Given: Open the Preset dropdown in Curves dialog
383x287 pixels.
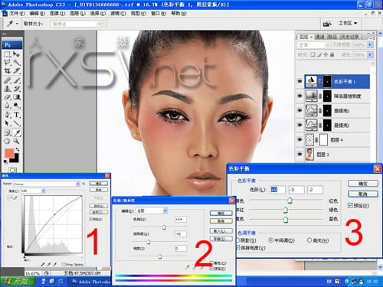Looking at the screenshot, I should pos(47,184).
